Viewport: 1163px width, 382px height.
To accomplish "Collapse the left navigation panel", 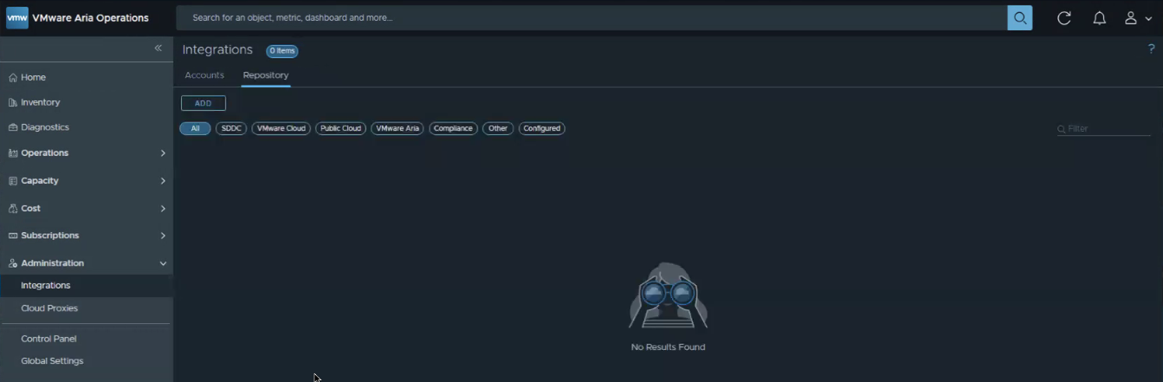I will (x=158, y=49).
